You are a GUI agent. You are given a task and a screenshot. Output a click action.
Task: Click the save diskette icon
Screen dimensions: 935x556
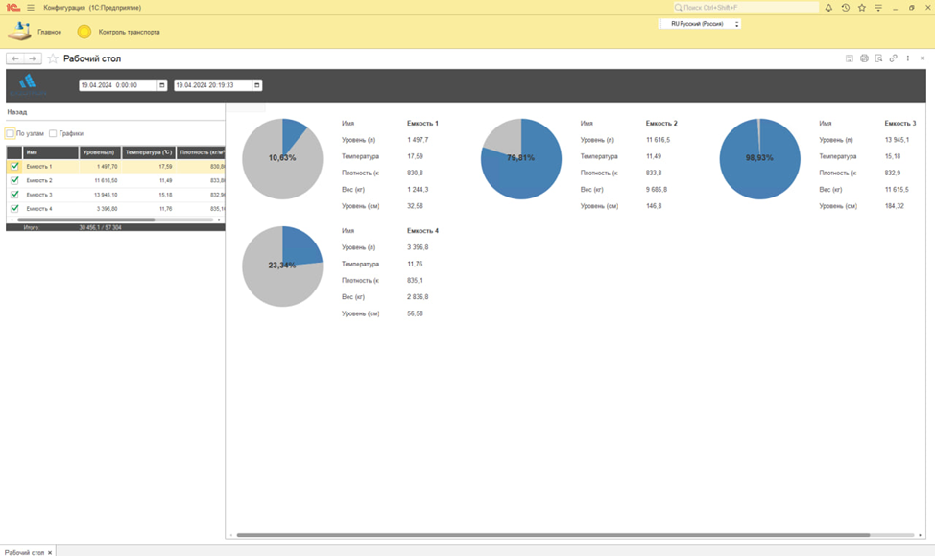(x=850, y=58)
